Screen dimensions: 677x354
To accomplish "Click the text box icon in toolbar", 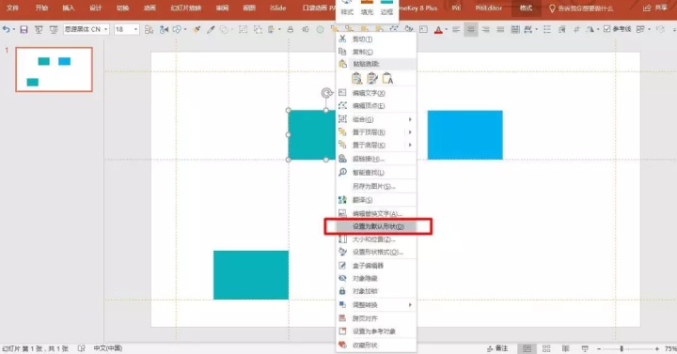I will [x=423, y=29].
